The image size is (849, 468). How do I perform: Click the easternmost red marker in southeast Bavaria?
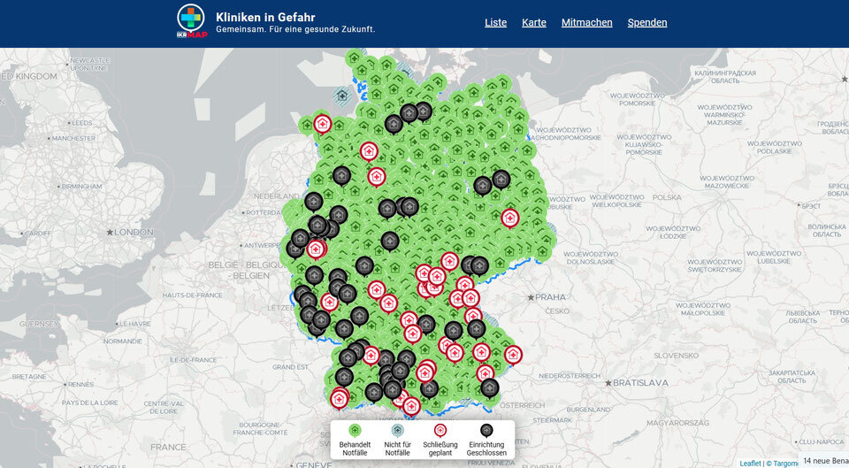(x=513, y=354)
